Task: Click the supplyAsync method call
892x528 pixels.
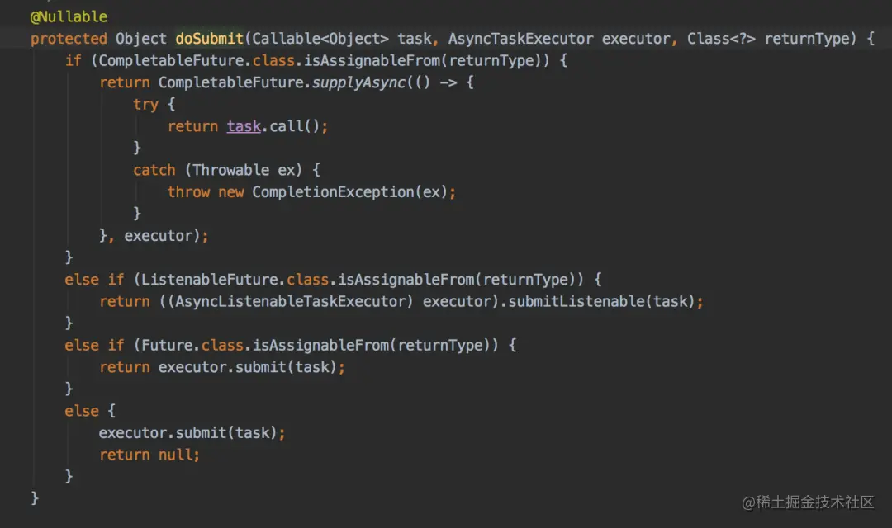Action: [359, 82]
